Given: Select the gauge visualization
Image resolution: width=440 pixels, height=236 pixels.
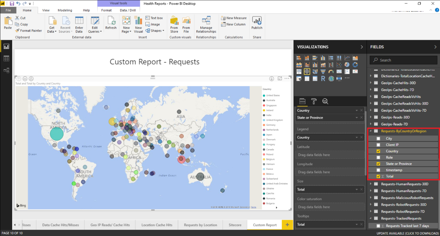Looking at the screenshot, I should point(331,71).
